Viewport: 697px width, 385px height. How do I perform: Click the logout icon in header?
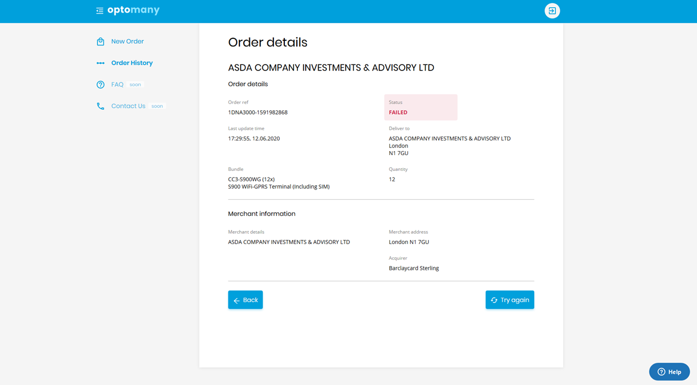tap(552, 11)
